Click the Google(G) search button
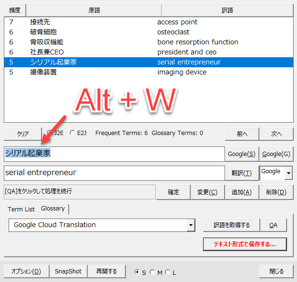297x282 pixels. pyautogui.click(x=276, y=154)
